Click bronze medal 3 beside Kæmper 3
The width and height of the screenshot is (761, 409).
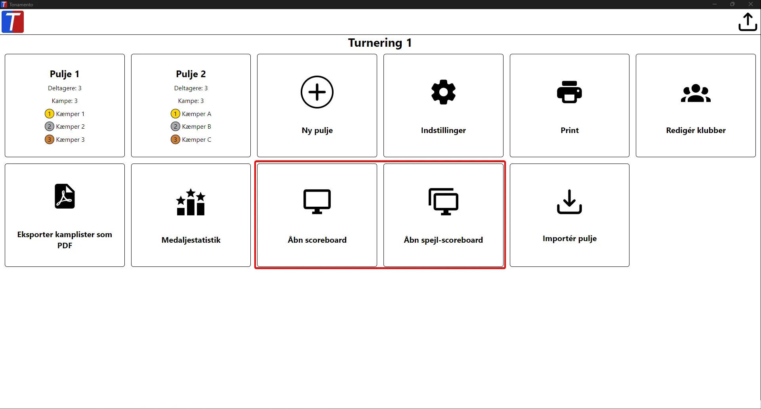[49, 139]
